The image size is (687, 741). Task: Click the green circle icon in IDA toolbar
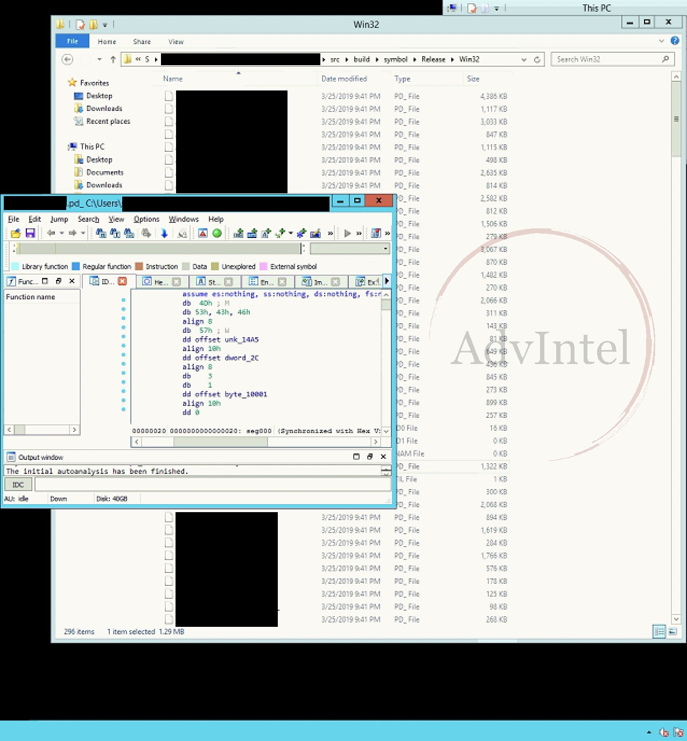[x=217, y=233]
